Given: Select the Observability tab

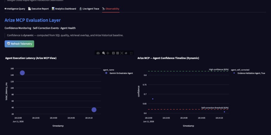Looking at the screenshot, I should [x=111, y=9].
